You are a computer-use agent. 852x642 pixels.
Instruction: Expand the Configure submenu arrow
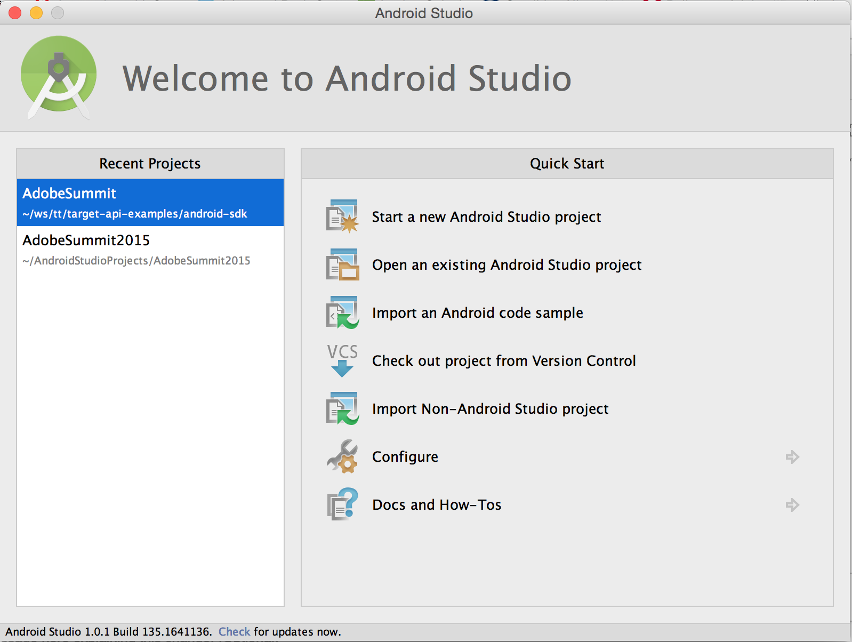(792, 457)
